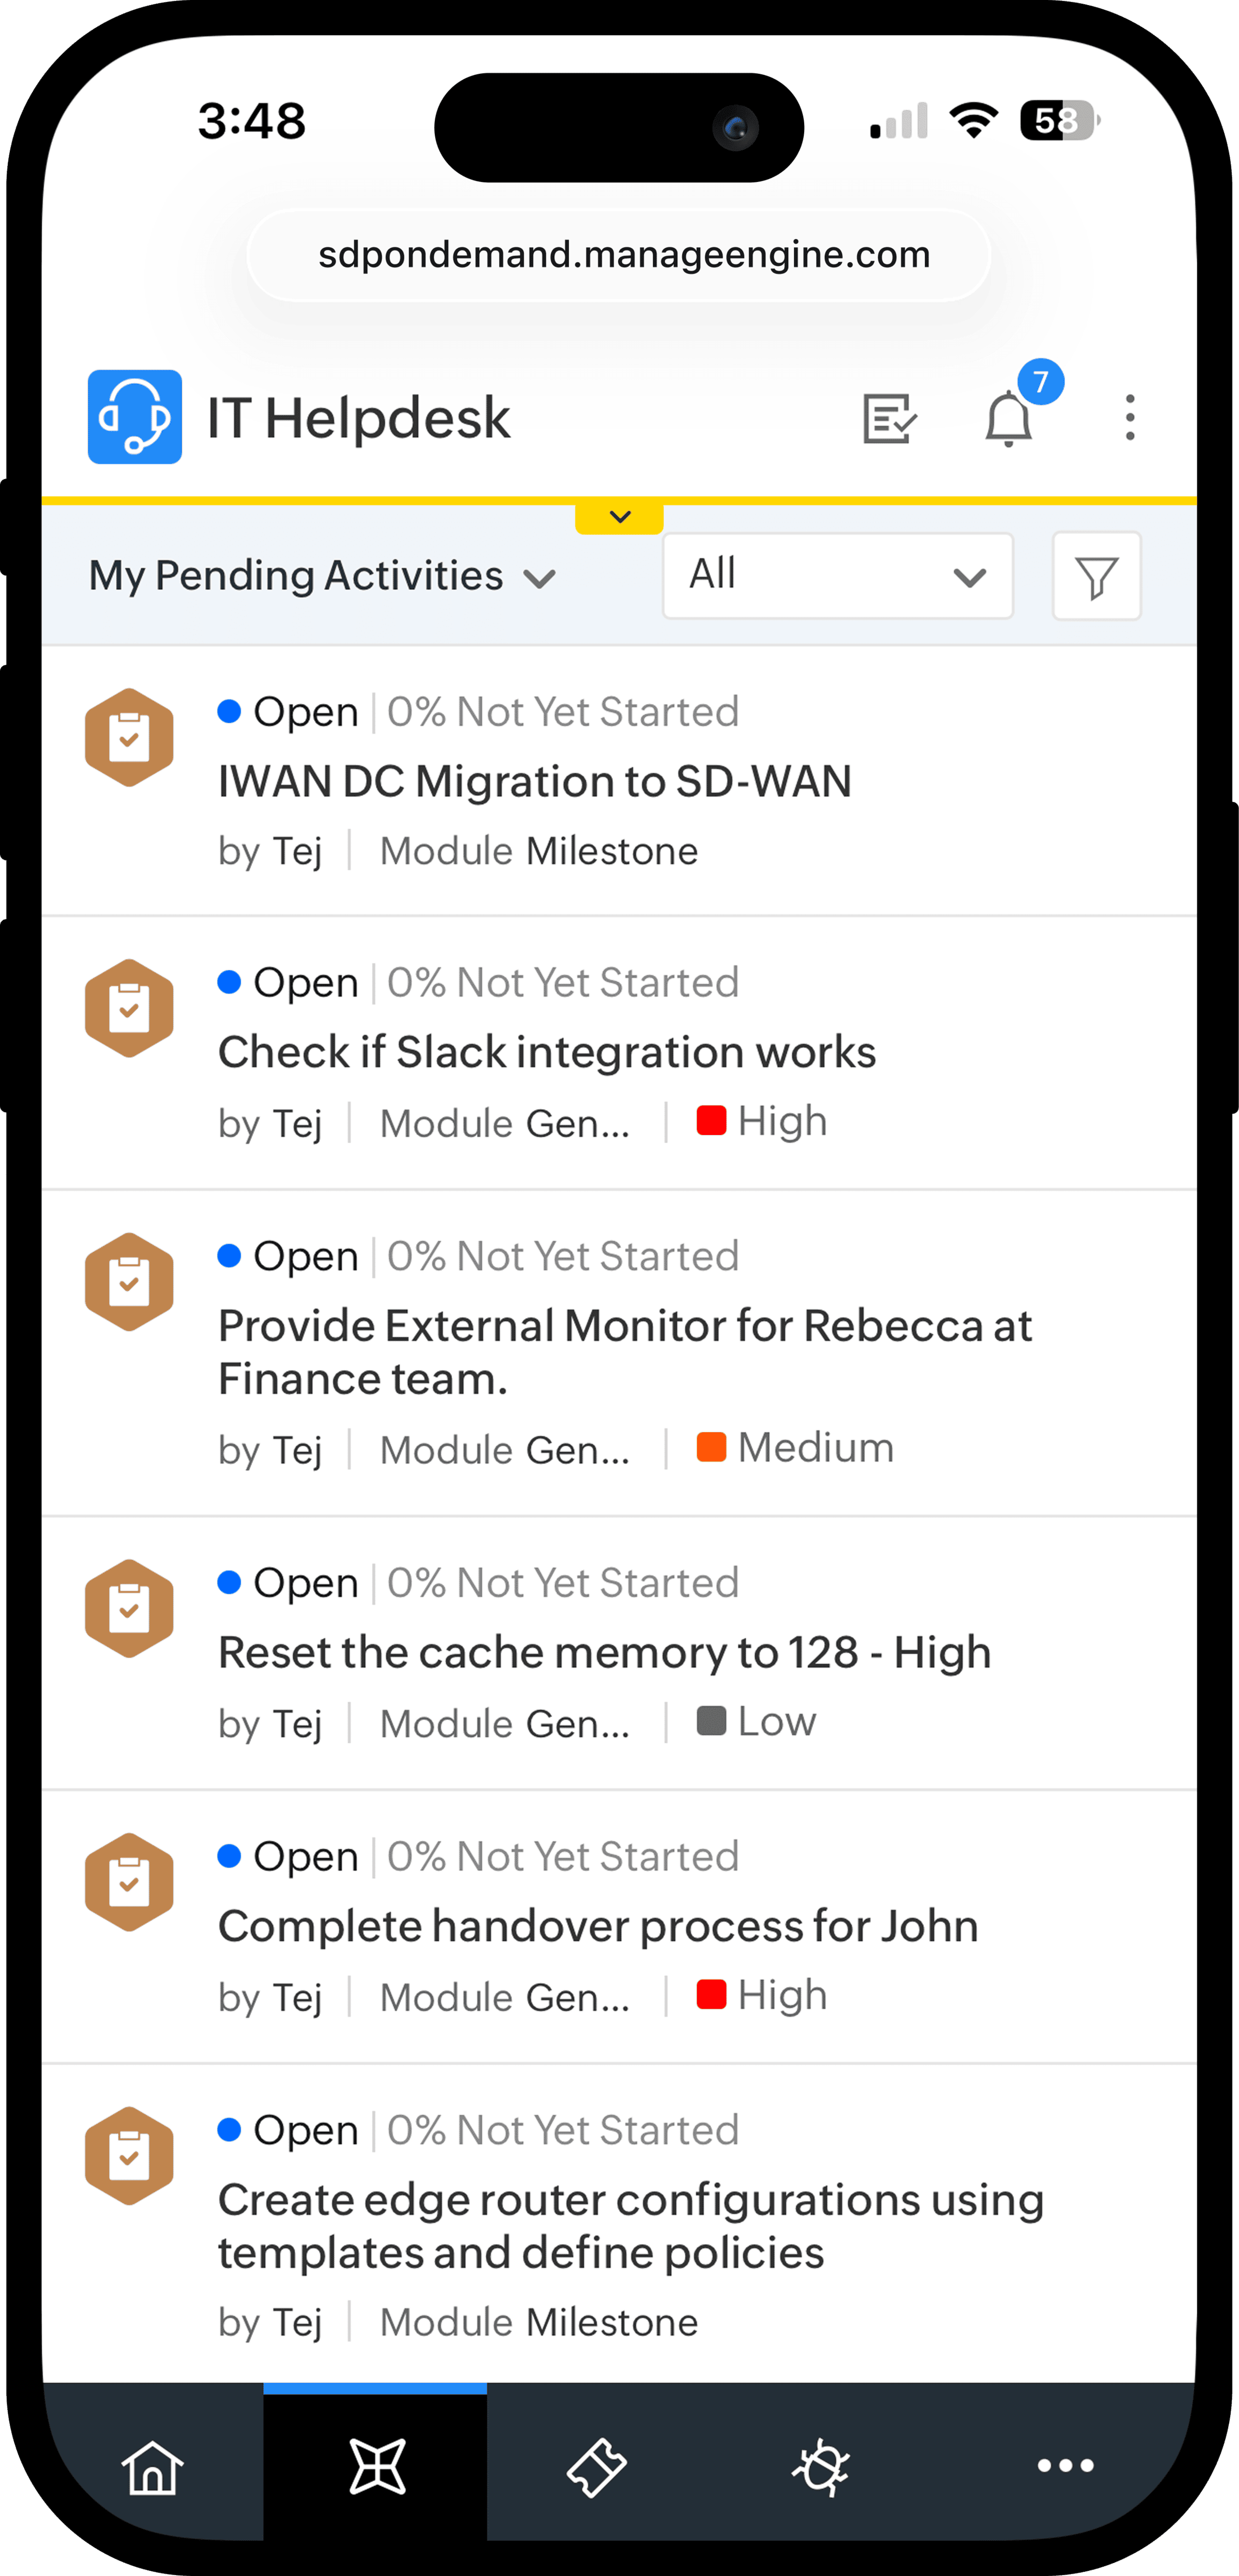Click the filter funnel icon

[1096, 577]
